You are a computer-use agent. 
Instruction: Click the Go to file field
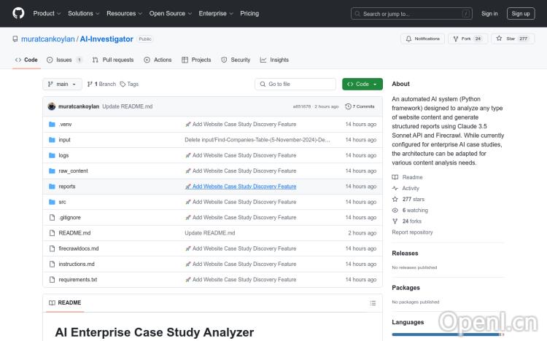click(295, 84)
